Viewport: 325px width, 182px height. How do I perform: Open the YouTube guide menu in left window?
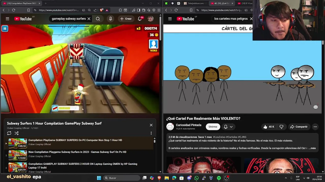pos(7,19)
